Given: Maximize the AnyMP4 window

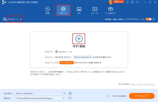Looking at the screenshot, I should [150, 2].
